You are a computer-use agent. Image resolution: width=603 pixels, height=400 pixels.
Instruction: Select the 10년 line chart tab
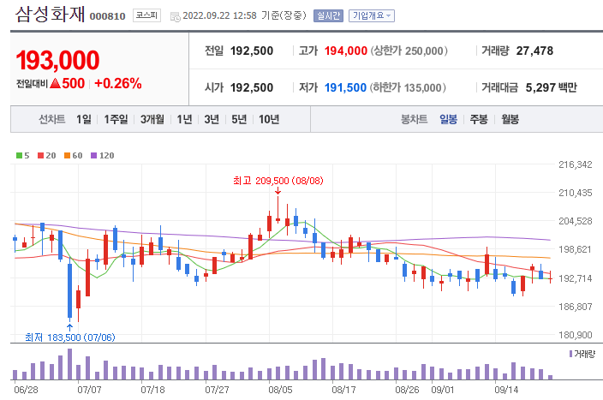(x=269, y=119)
